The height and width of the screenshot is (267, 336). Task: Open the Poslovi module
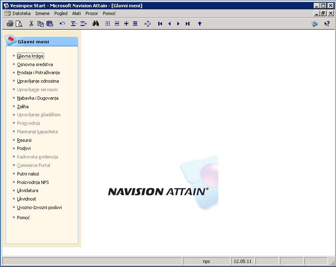pos(24,148)
